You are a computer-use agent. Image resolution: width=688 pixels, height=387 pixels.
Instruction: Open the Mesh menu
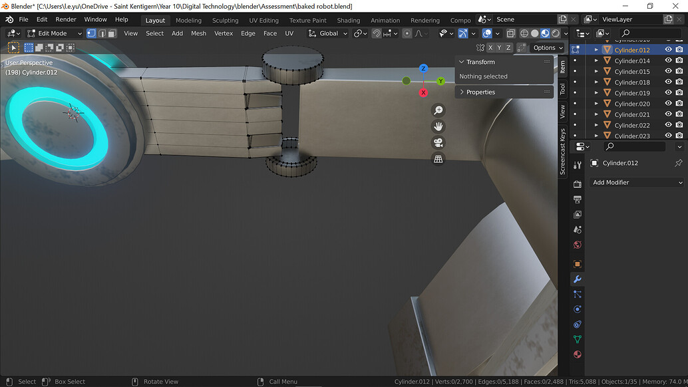click(x=198, y=33)
